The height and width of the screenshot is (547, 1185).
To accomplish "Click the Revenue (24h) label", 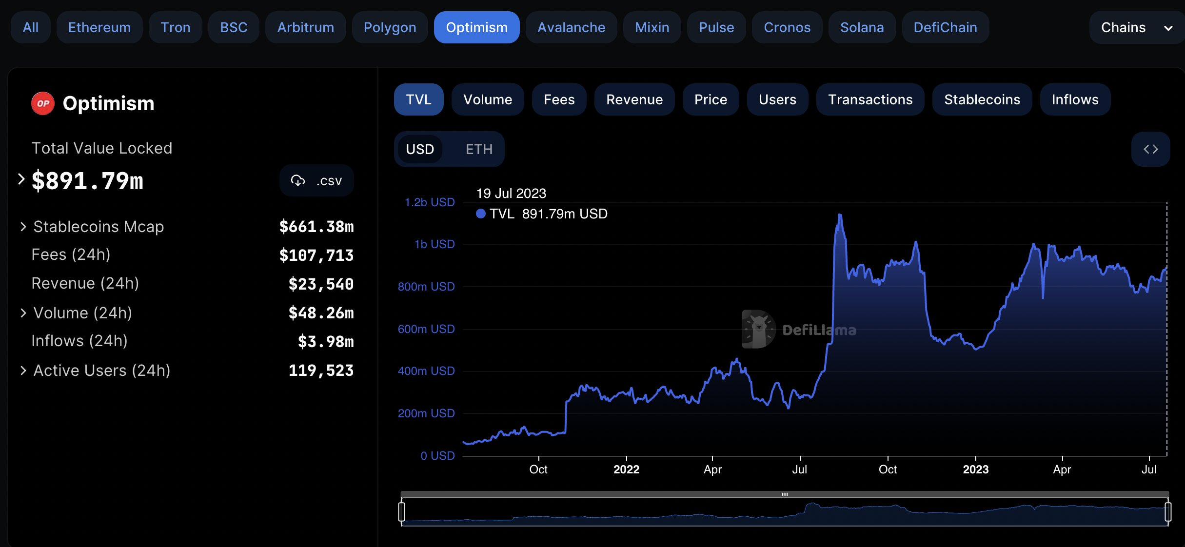I will coord(85,283).
